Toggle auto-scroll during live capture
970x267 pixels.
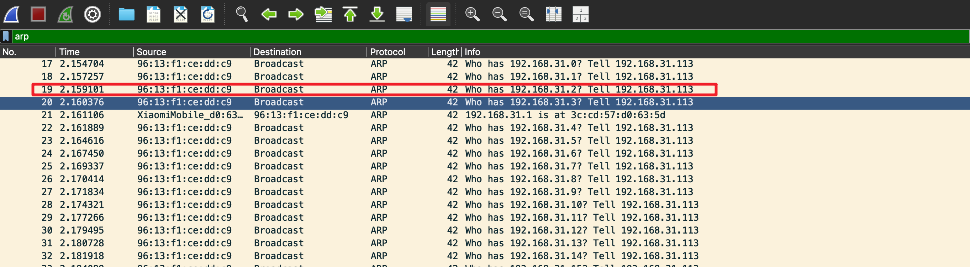point(404,15)
